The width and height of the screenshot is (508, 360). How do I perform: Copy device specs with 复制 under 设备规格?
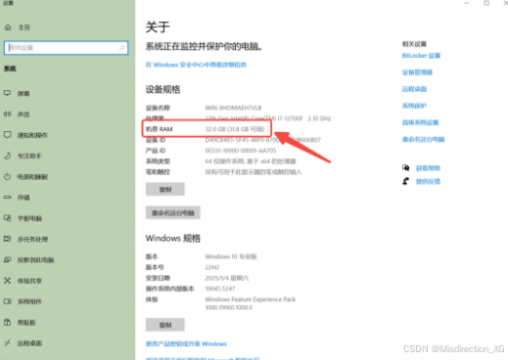coord(165,189)
